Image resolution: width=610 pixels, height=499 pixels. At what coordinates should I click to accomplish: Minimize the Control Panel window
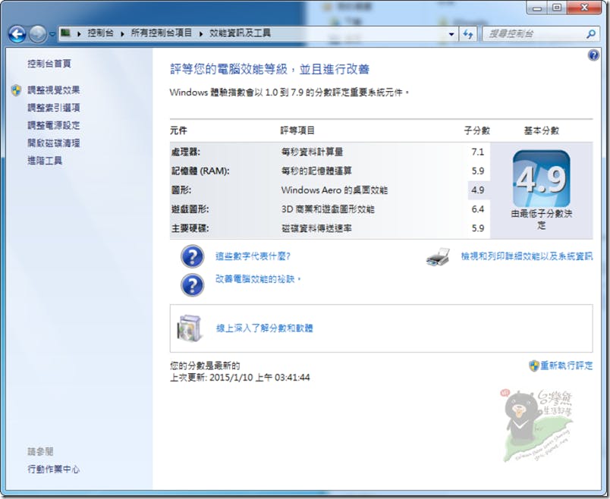pyautogui.click(x=537, y=8)
